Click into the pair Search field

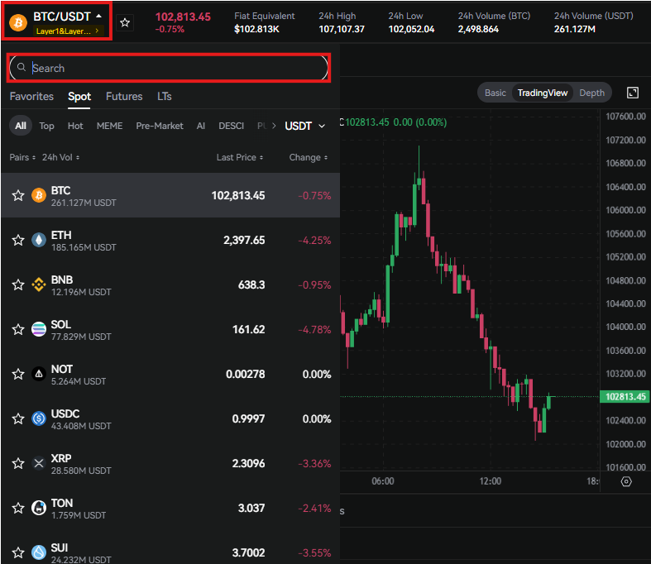click(169, 68)
